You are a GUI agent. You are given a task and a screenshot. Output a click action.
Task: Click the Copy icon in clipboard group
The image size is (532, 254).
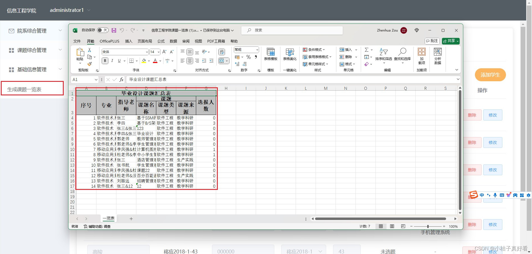pyautogui.click(x=89, y=57)
